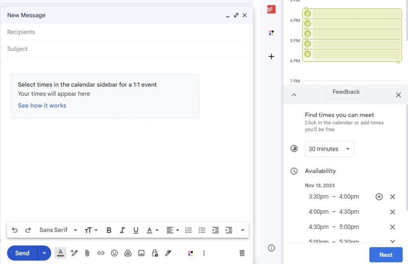Open the Todoist add-on in side panel

(271, 9)
